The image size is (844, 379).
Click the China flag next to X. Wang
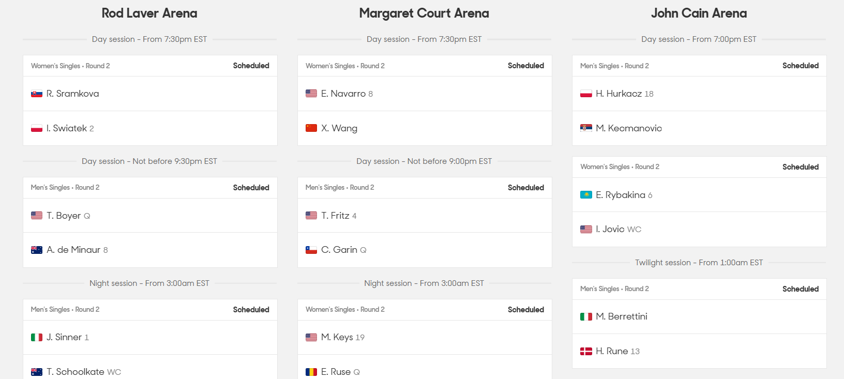point(311,128)
